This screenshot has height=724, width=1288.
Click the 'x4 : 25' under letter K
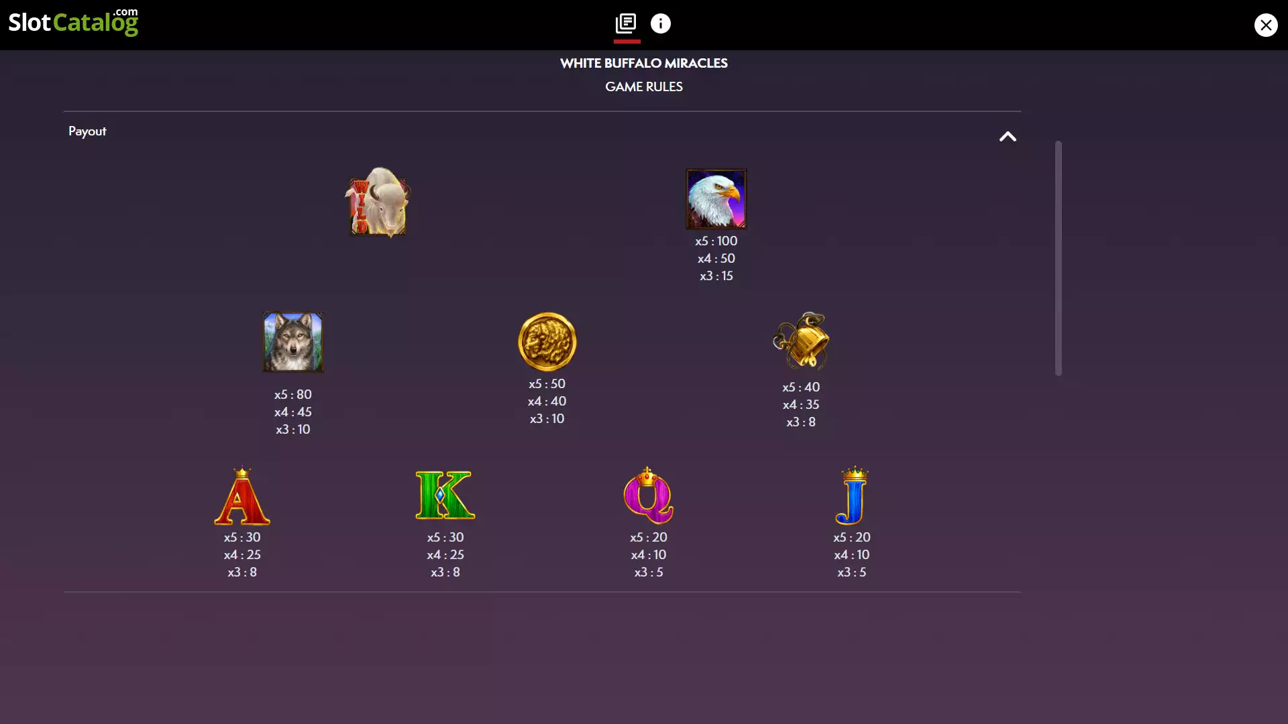tap(445, 555)
